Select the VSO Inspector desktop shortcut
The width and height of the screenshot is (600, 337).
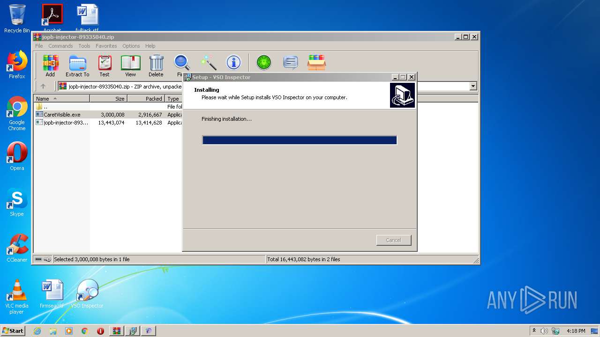[87, 294]
